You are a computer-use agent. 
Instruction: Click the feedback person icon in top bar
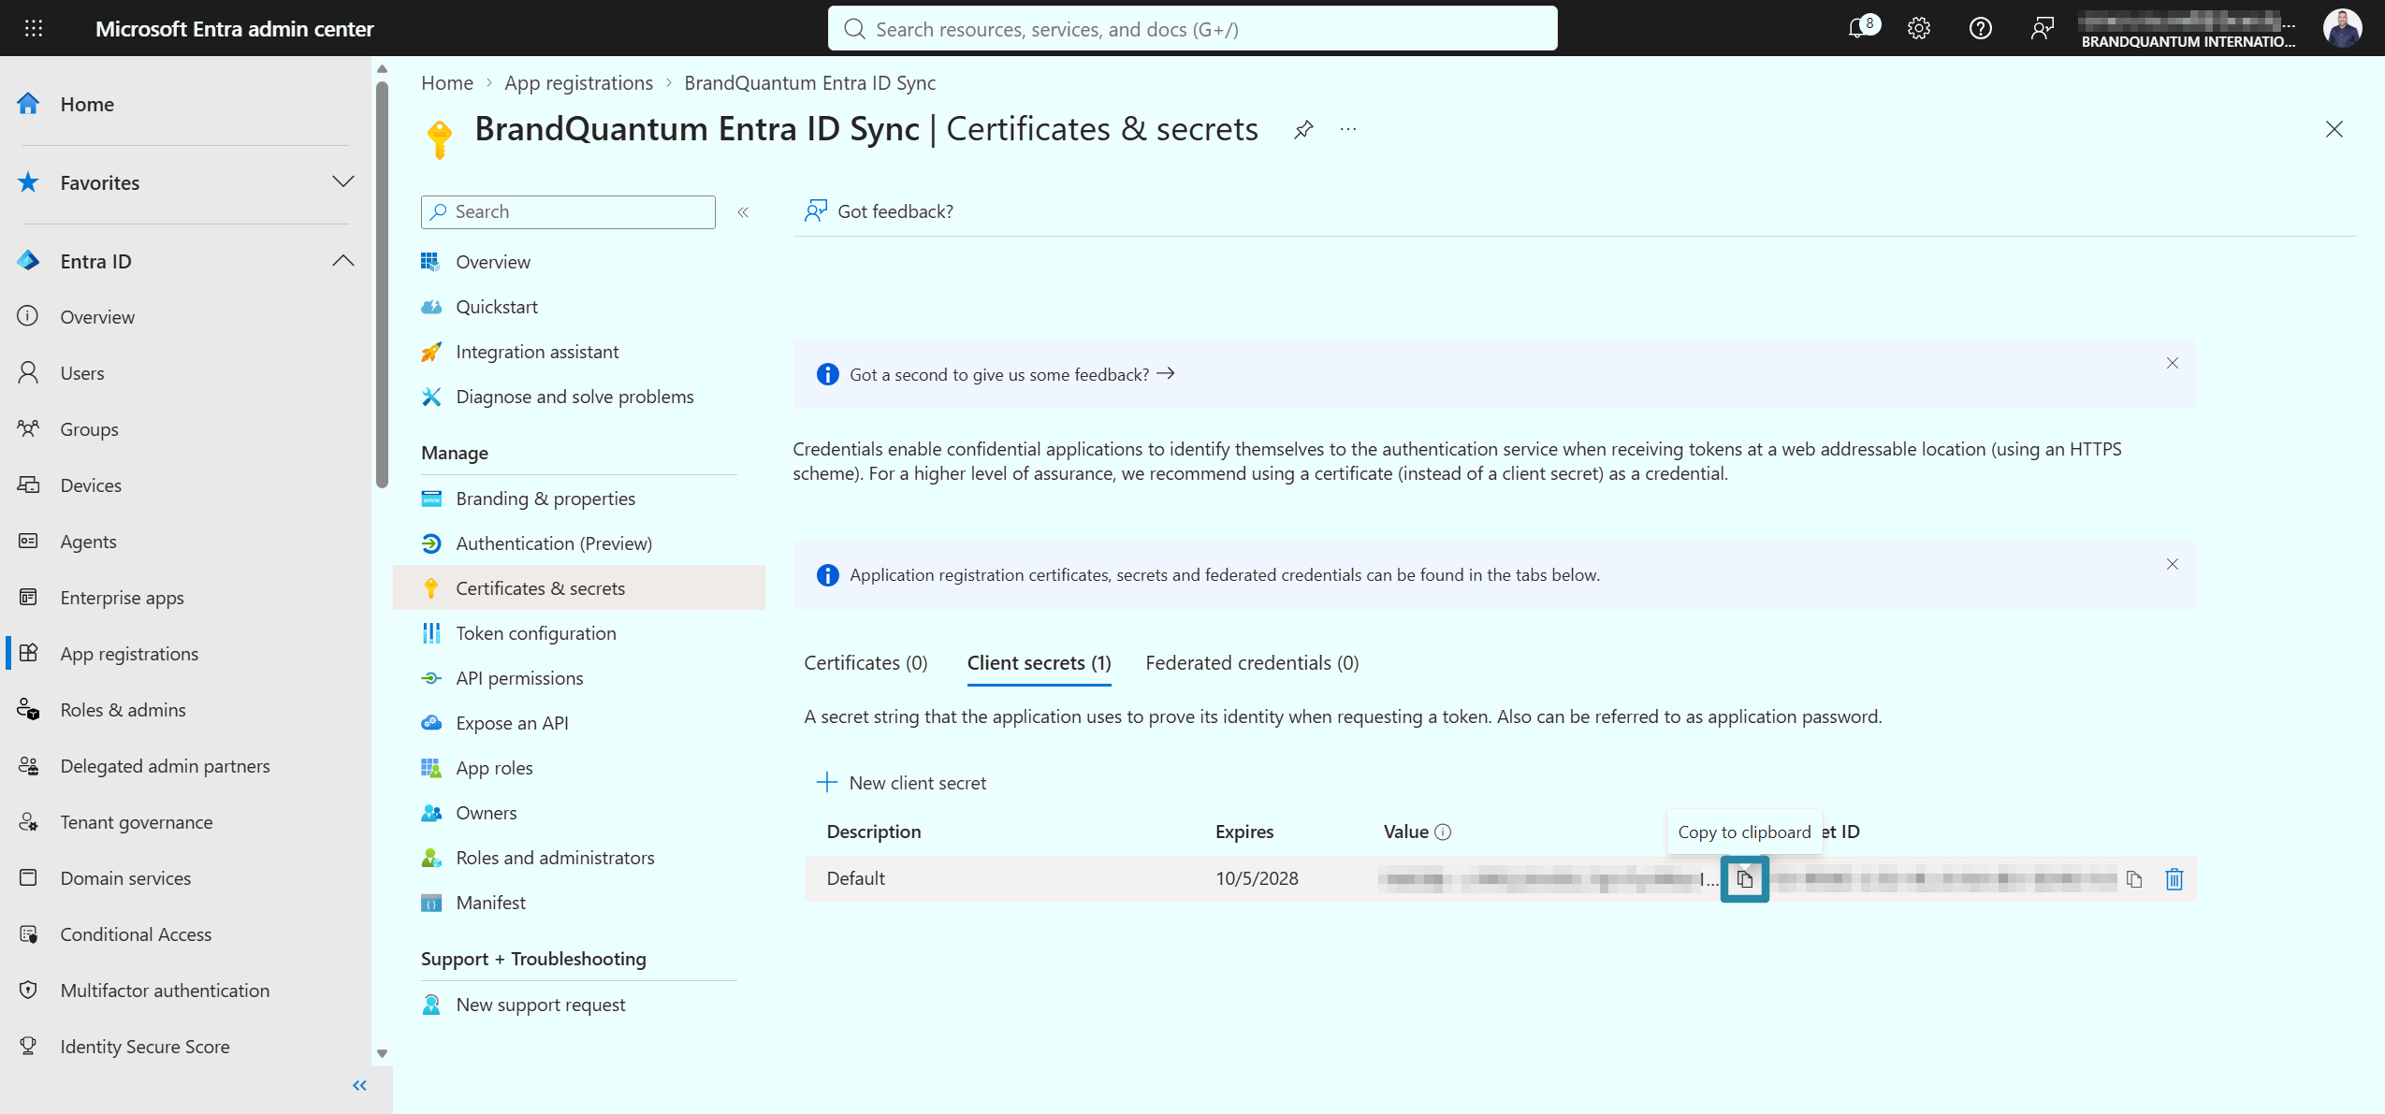pos(2042,28)
